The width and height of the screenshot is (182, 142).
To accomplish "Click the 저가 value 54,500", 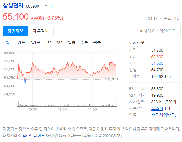I will (x=157, y=63).
